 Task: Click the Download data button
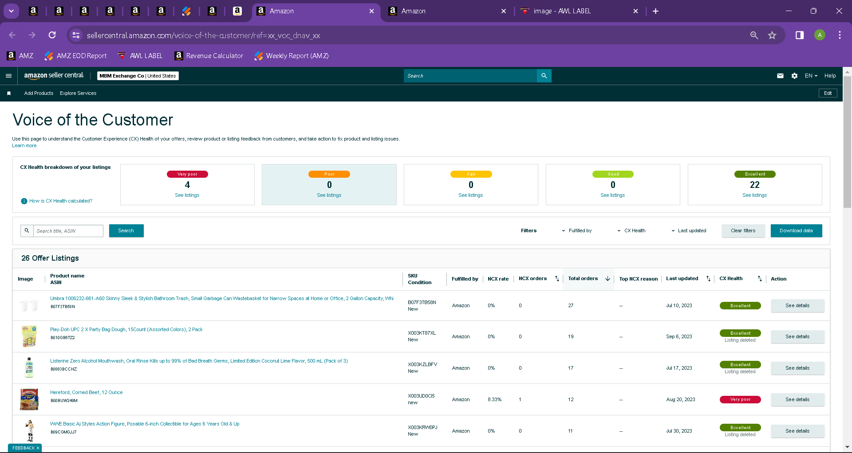click(x=797, y=231)
